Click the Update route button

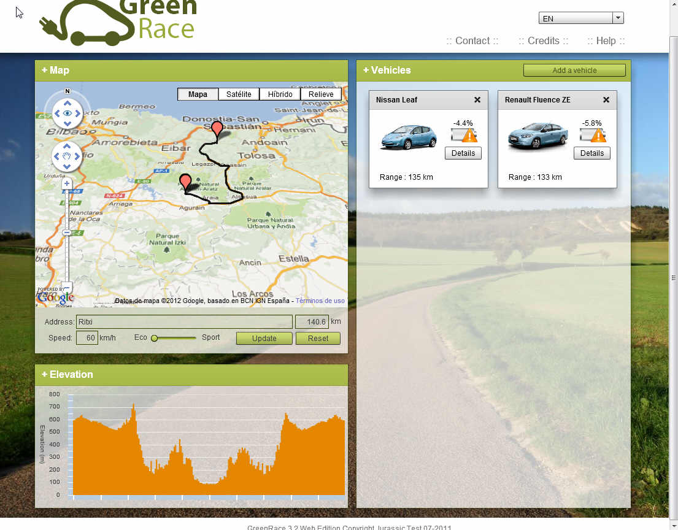[x=264, y=339]
